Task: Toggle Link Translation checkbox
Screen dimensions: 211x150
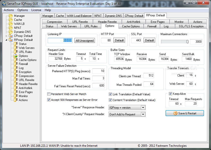Action: 110,94
